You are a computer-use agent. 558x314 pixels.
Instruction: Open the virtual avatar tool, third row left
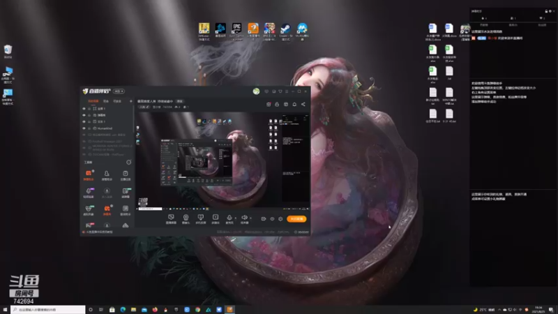[x=89, y=210]
